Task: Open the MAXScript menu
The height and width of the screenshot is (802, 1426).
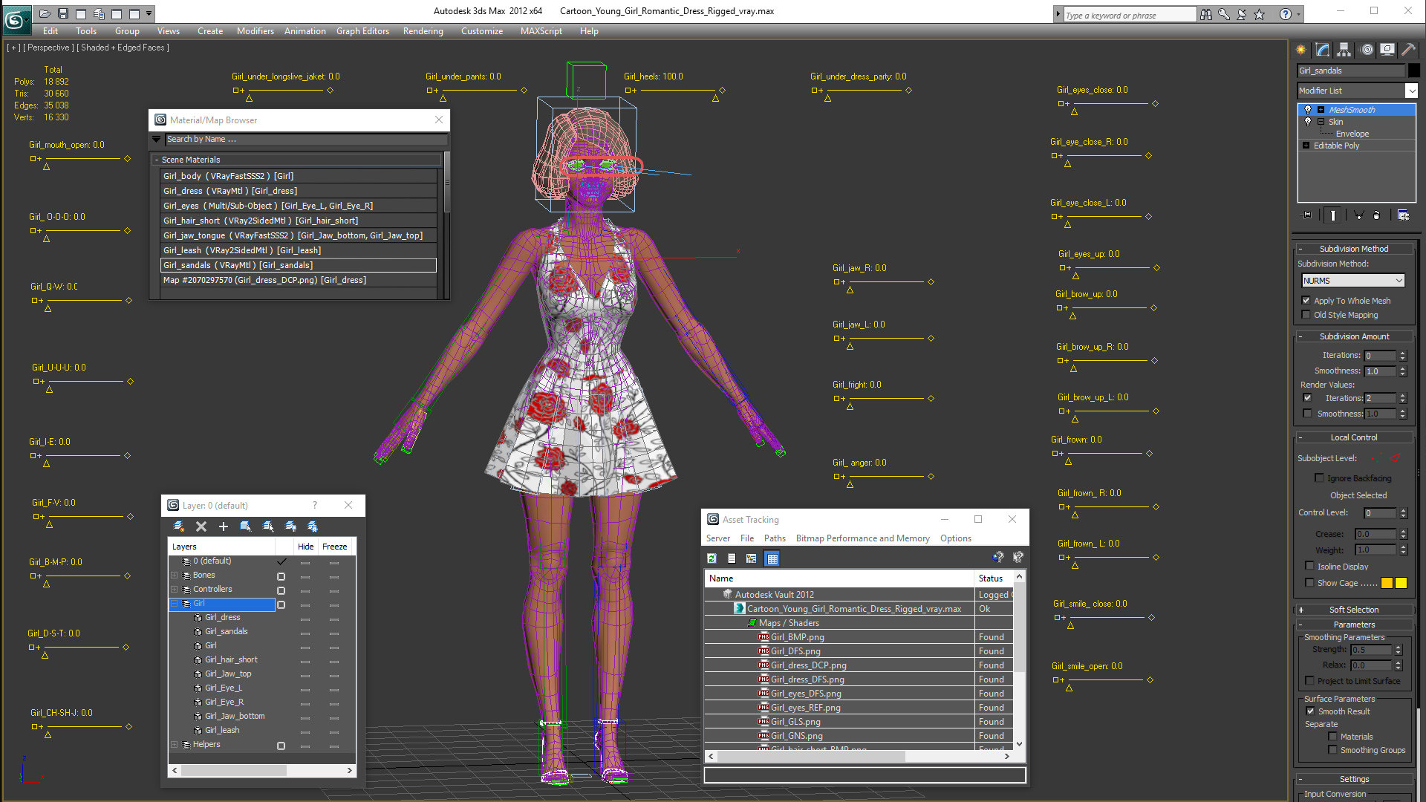Action: click(541, 31)
